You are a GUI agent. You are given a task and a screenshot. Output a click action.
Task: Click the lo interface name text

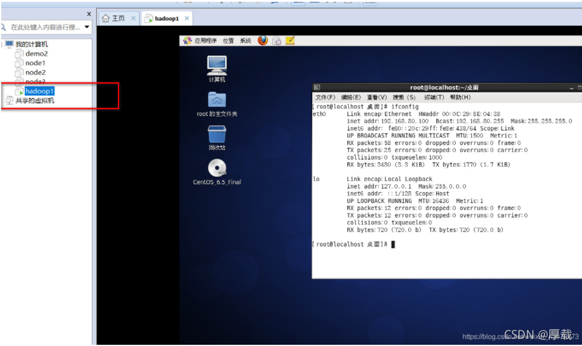click(x=316, y=179)
